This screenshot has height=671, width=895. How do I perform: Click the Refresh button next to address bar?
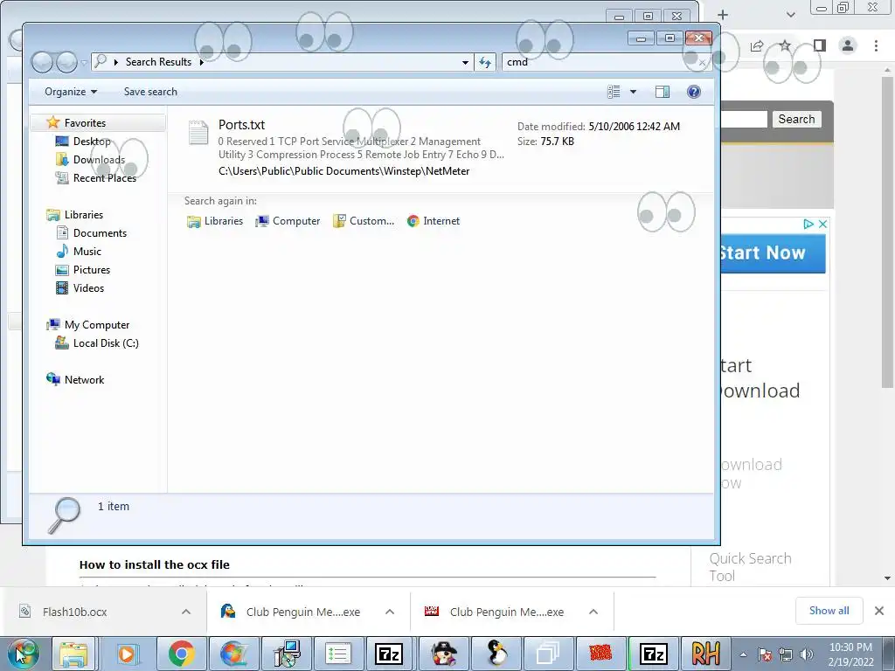(x=485, y=62)
